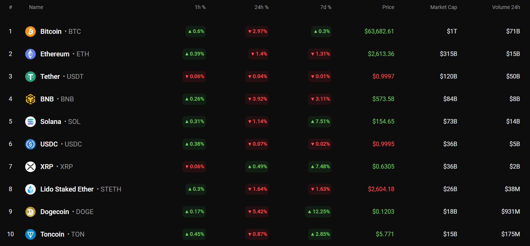Click the Bitcoin logo icon

point(30,32)
